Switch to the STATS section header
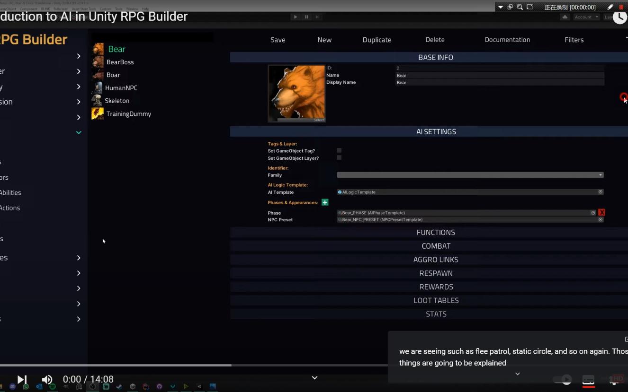Viewport: 628px width, 392px height. [436, 314]
